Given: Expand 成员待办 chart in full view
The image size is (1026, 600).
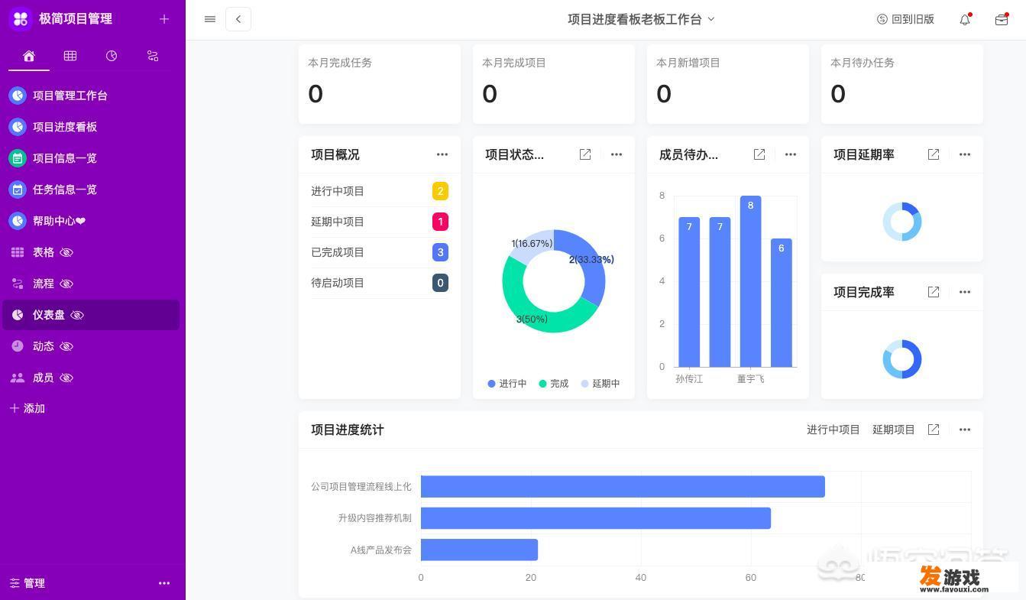Looking at the screenshot, I should [x=759, y=154].
